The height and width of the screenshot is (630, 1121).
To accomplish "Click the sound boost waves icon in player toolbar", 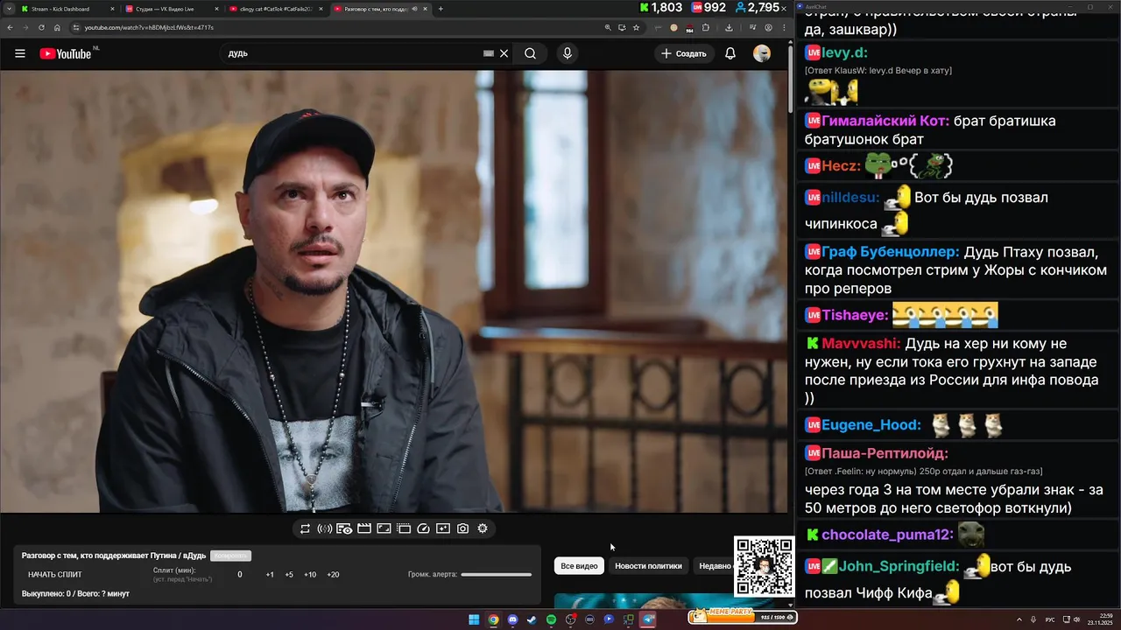I will pyautogui.click(x=324, y=528).
